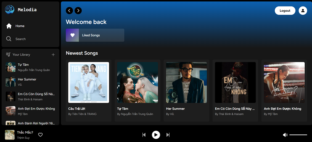
Task: Click the Tự Tâm library thumbnail
Action: click(x=10, y=67)
